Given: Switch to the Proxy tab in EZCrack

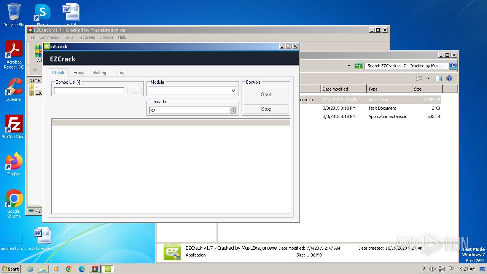Looking at the screenshot, I should pos(79,73).
